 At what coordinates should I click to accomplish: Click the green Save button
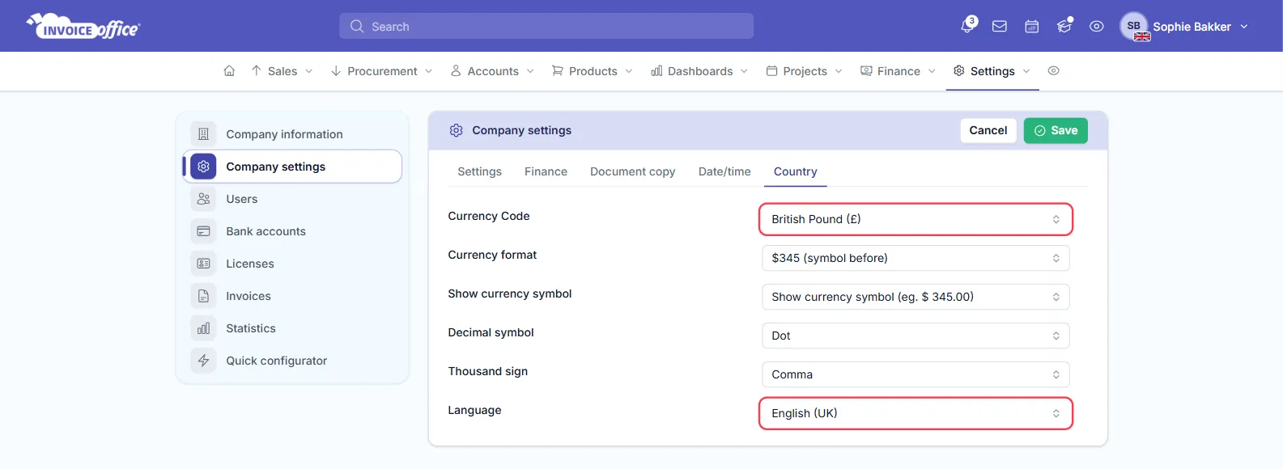(1056, 130)
